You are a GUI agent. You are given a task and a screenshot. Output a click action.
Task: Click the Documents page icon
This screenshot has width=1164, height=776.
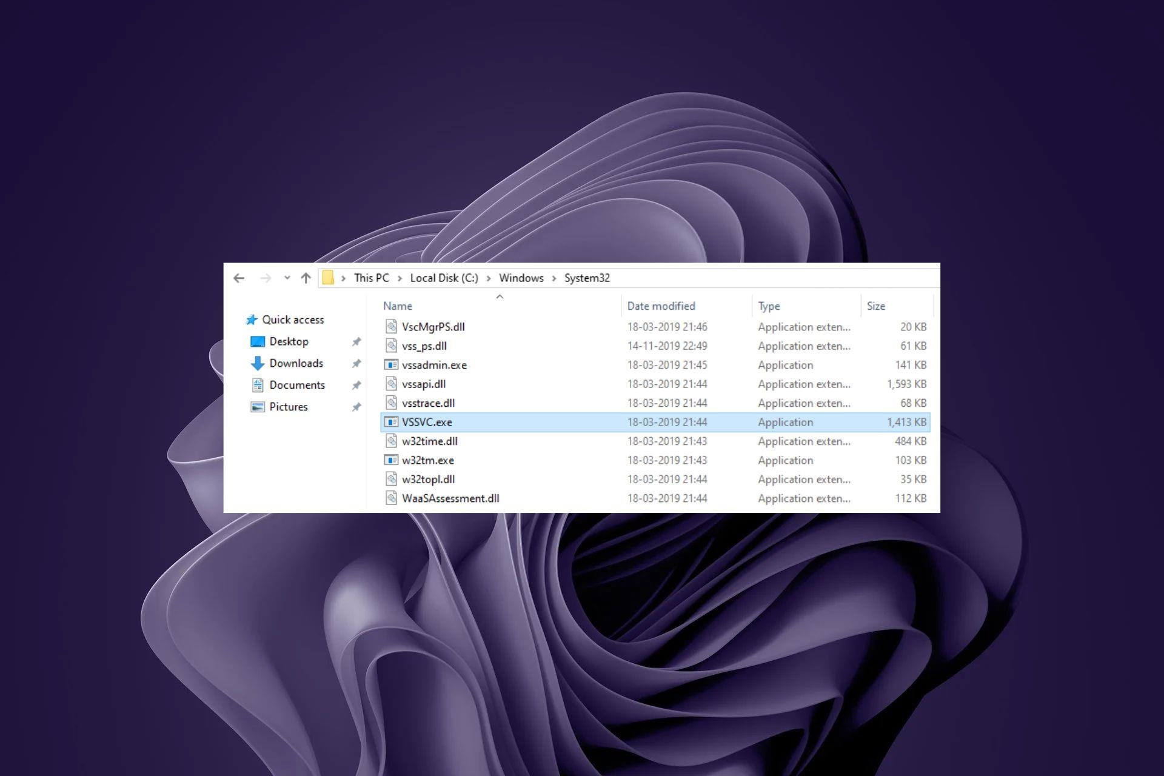click(x=258, y=385)
